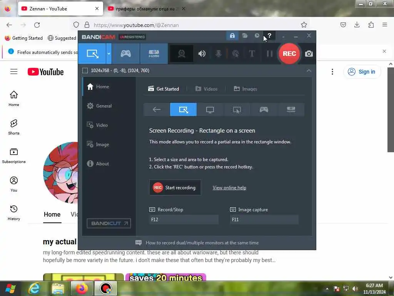Open output folder icon in Bandicam title bar
394x296 pixels.
245,36
